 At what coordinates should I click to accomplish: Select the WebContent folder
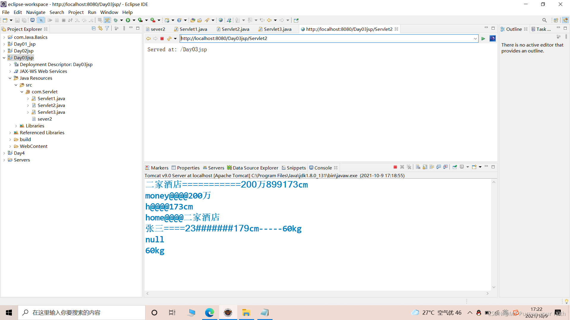[x=34, y=146]
